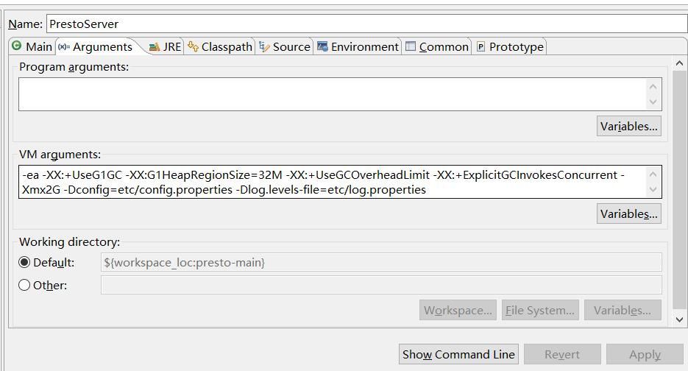The width and height of the screenshot is (688, 371).
Task: Open the JRE tab
Action: [165, 46]
